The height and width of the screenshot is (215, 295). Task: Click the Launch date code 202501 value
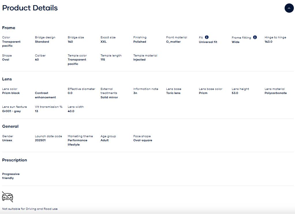[x=40, y=140]
